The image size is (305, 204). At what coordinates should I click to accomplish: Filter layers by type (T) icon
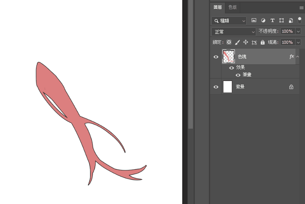(272, 21)
